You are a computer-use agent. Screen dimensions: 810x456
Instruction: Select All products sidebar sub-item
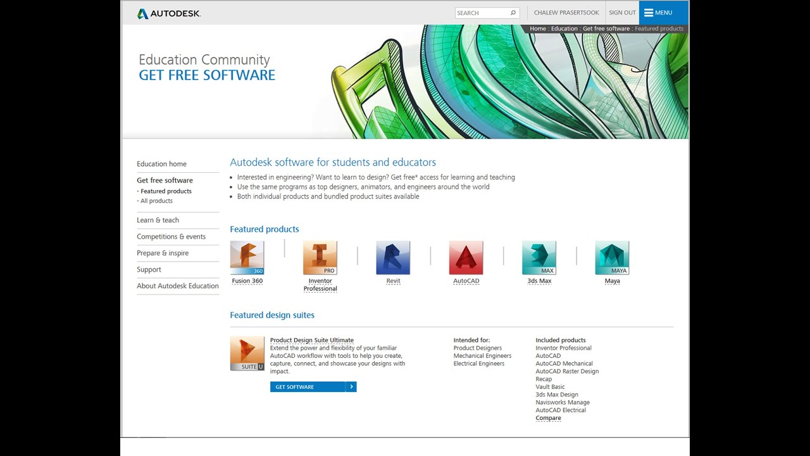(x=156, y=201)
